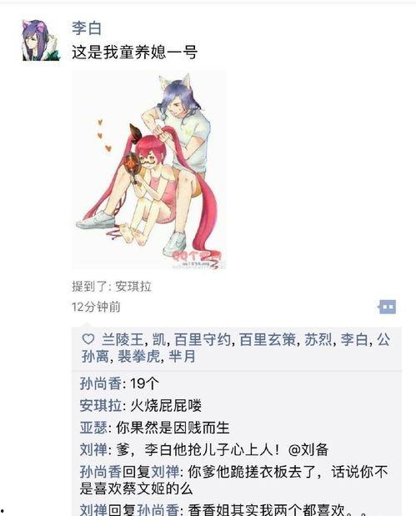Viewport: 416px width, 516px height.
Task: View the posted illustration image
Action: click(x=149, y=170)
